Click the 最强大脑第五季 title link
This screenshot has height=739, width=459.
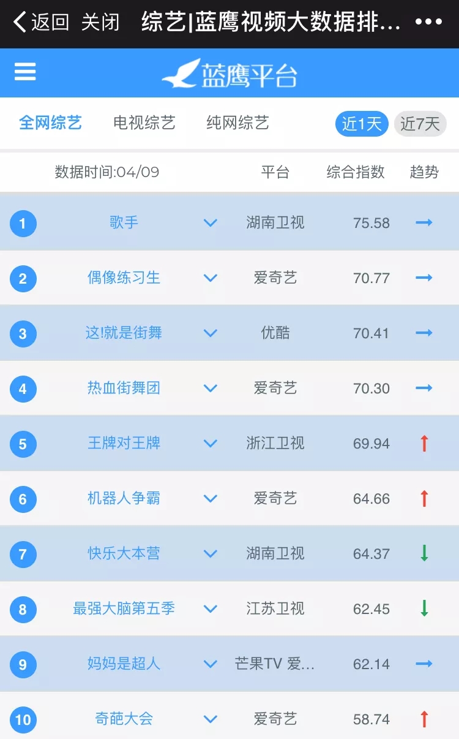124,608
